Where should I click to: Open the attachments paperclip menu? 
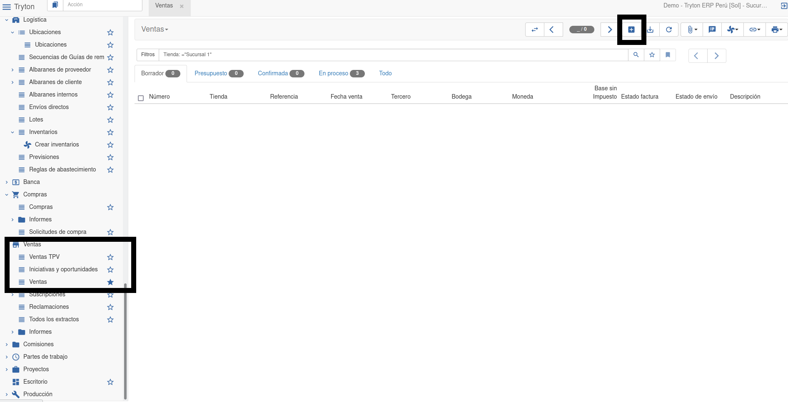(x=692, y=30)
